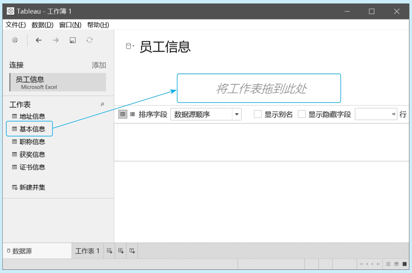Viewport: 412px width, 273px height.
Task: Click the search icon beside 工作表
Action: [x=102, y=104]
